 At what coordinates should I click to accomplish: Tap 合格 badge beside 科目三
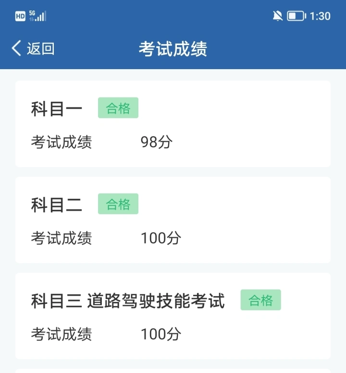[x=261, y=300]
